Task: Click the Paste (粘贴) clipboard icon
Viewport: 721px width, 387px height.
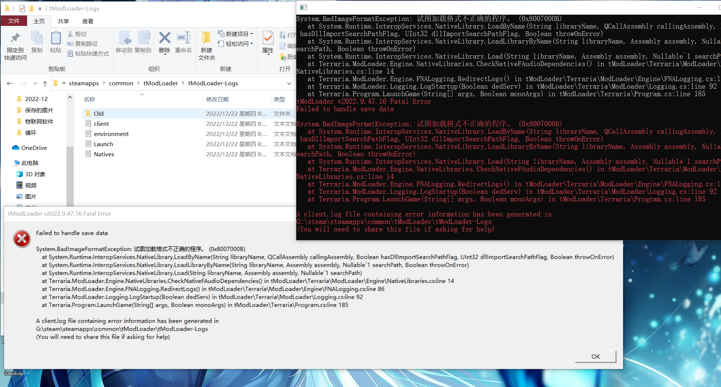Action: pyautogui.click(x=56, y=38)
